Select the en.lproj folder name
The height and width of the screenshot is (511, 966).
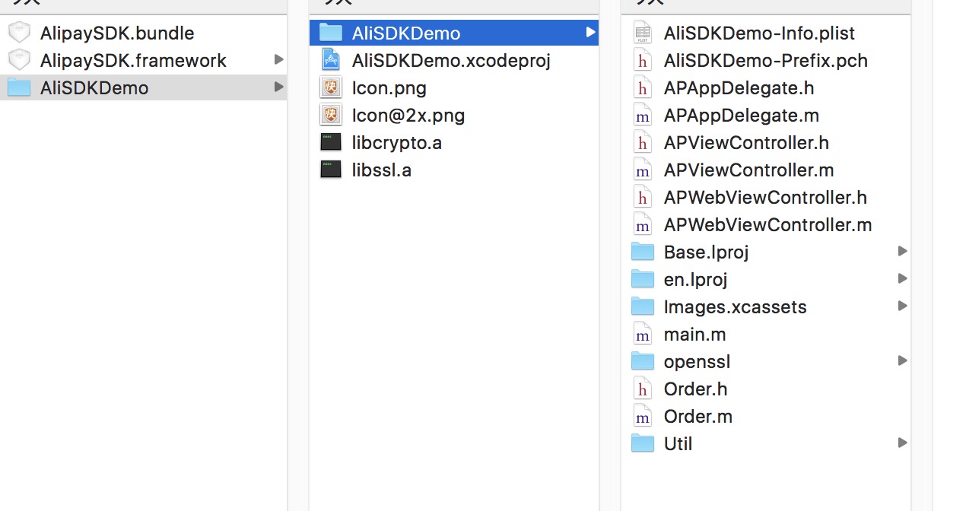pos(696,280)
